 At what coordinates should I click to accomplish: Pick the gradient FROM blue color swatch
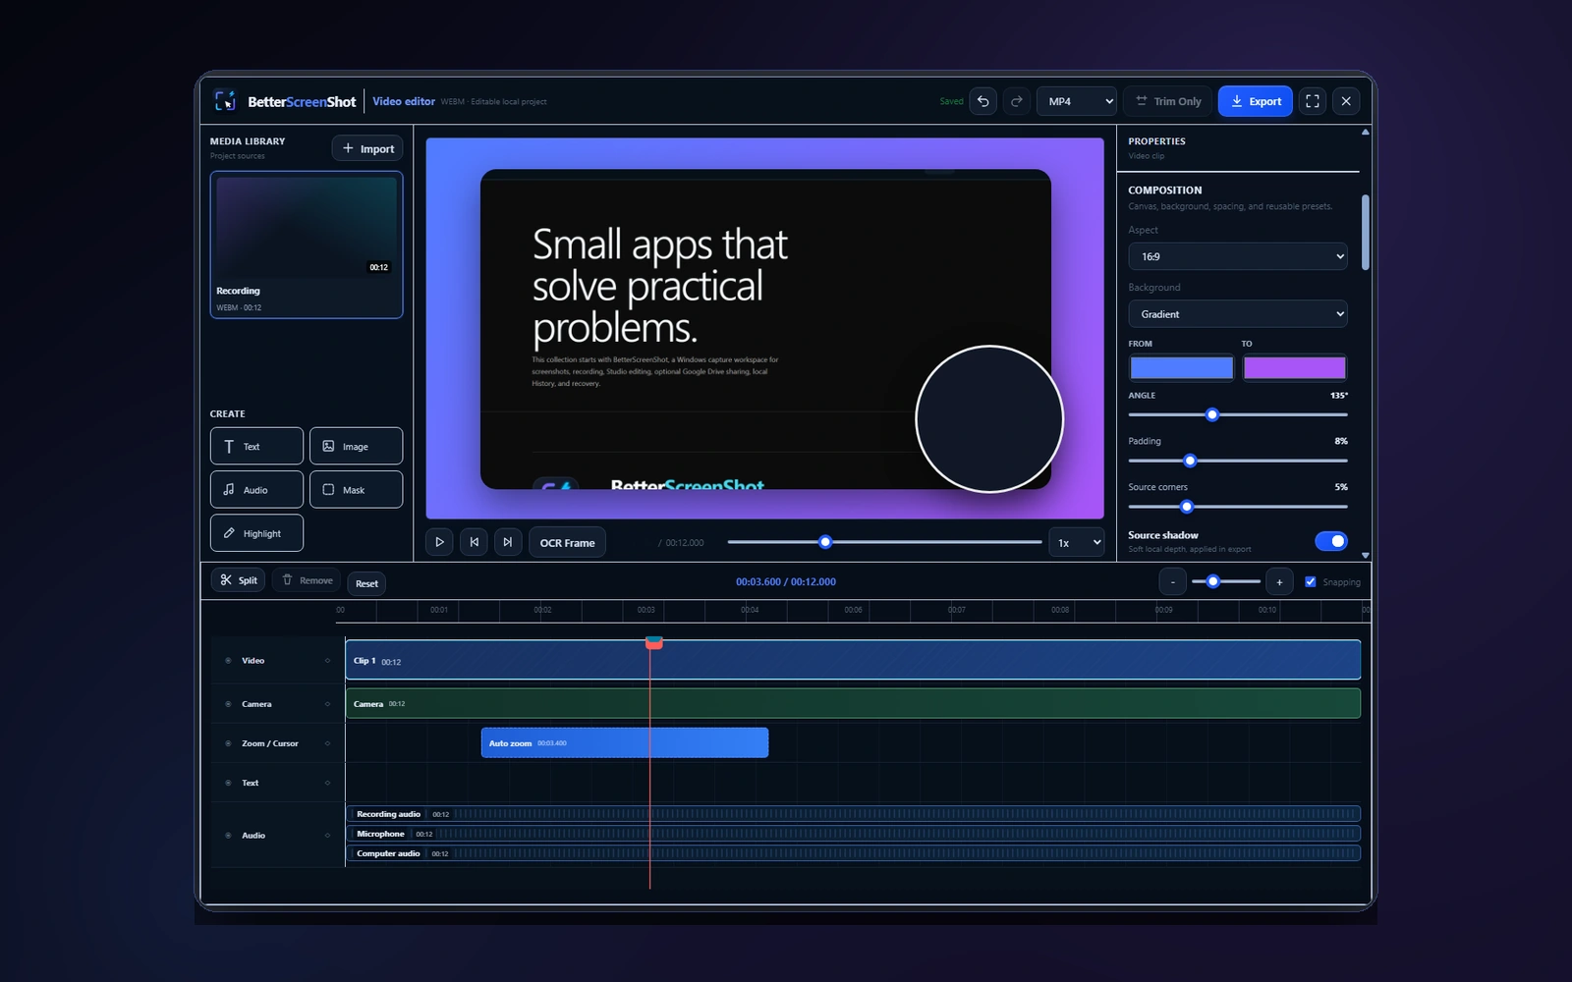(x=1182, y=368)
